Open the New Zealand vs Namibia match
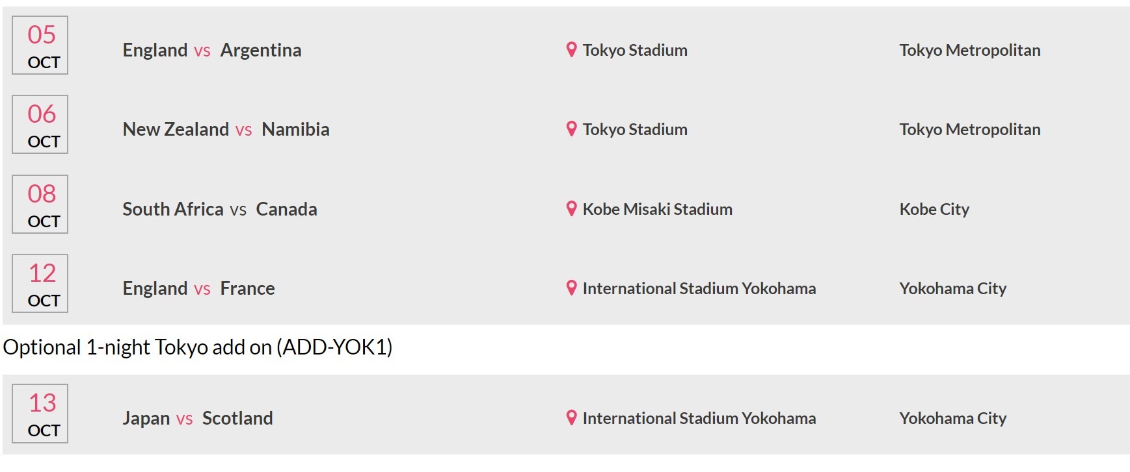 click(x=226, y=129)
